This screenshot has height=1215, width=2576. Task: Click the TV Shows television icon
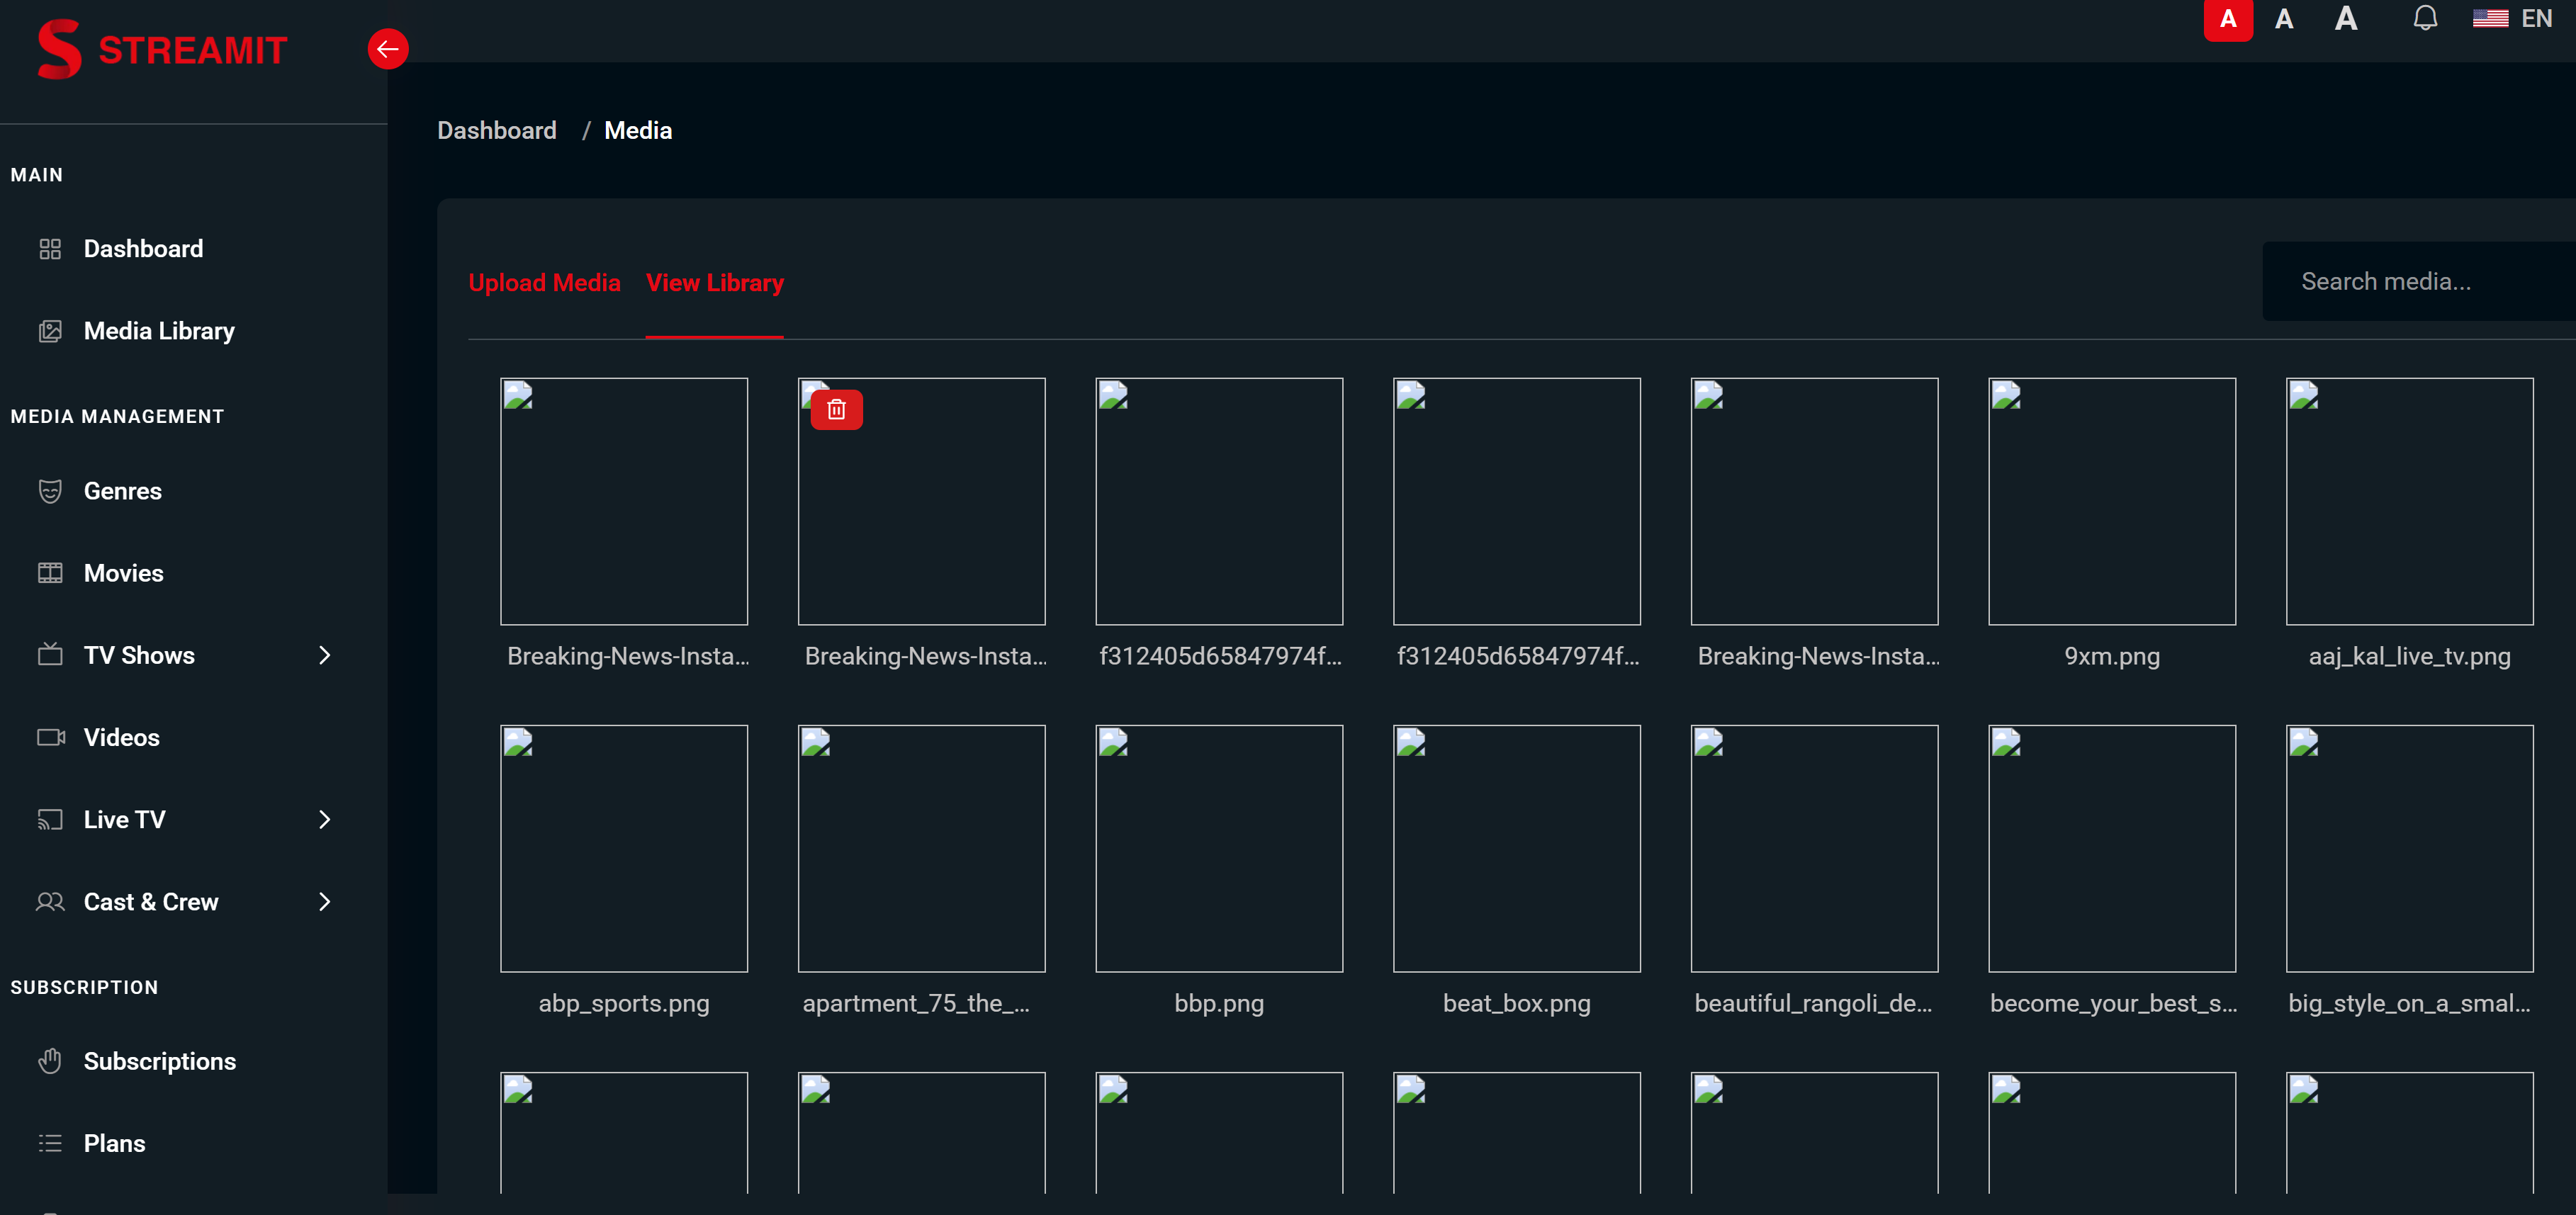pos(50,655)
